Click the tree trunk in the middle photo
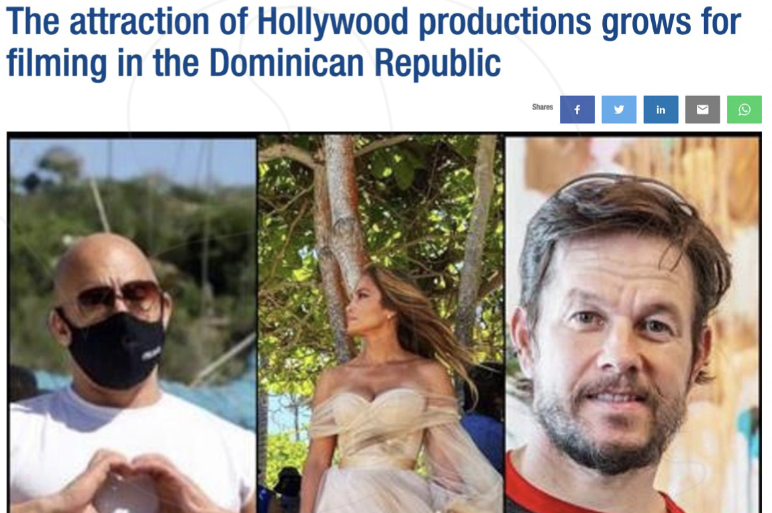Image resolution: width=772 pixels, height=513 pixels. point(341,217)
